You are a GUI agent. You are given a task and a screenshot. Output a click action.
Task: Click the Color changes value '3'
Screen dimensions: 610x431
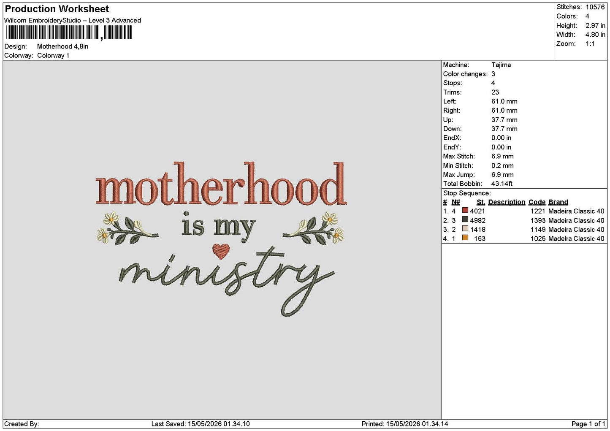point(493,74)
